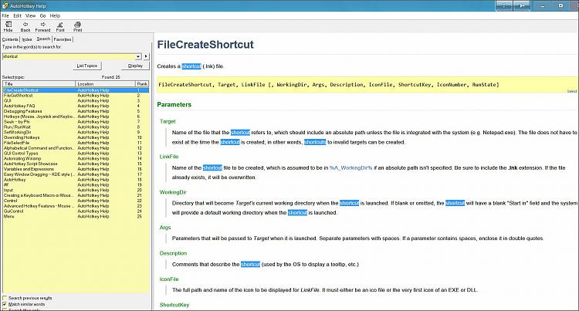
Task: Go Forward using the toolbar arrow
Action: click(x=42, y=26)
